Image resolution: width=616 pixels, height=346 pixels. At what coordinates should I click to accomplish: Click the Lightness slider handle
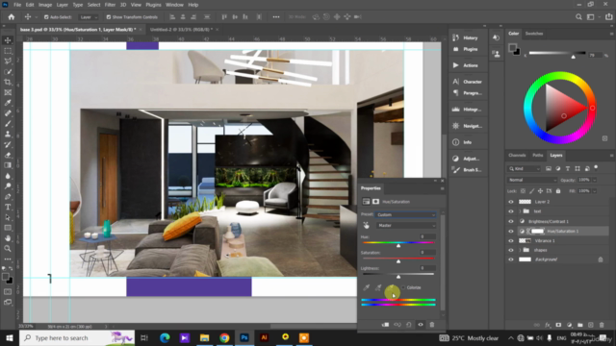(398, 277)
